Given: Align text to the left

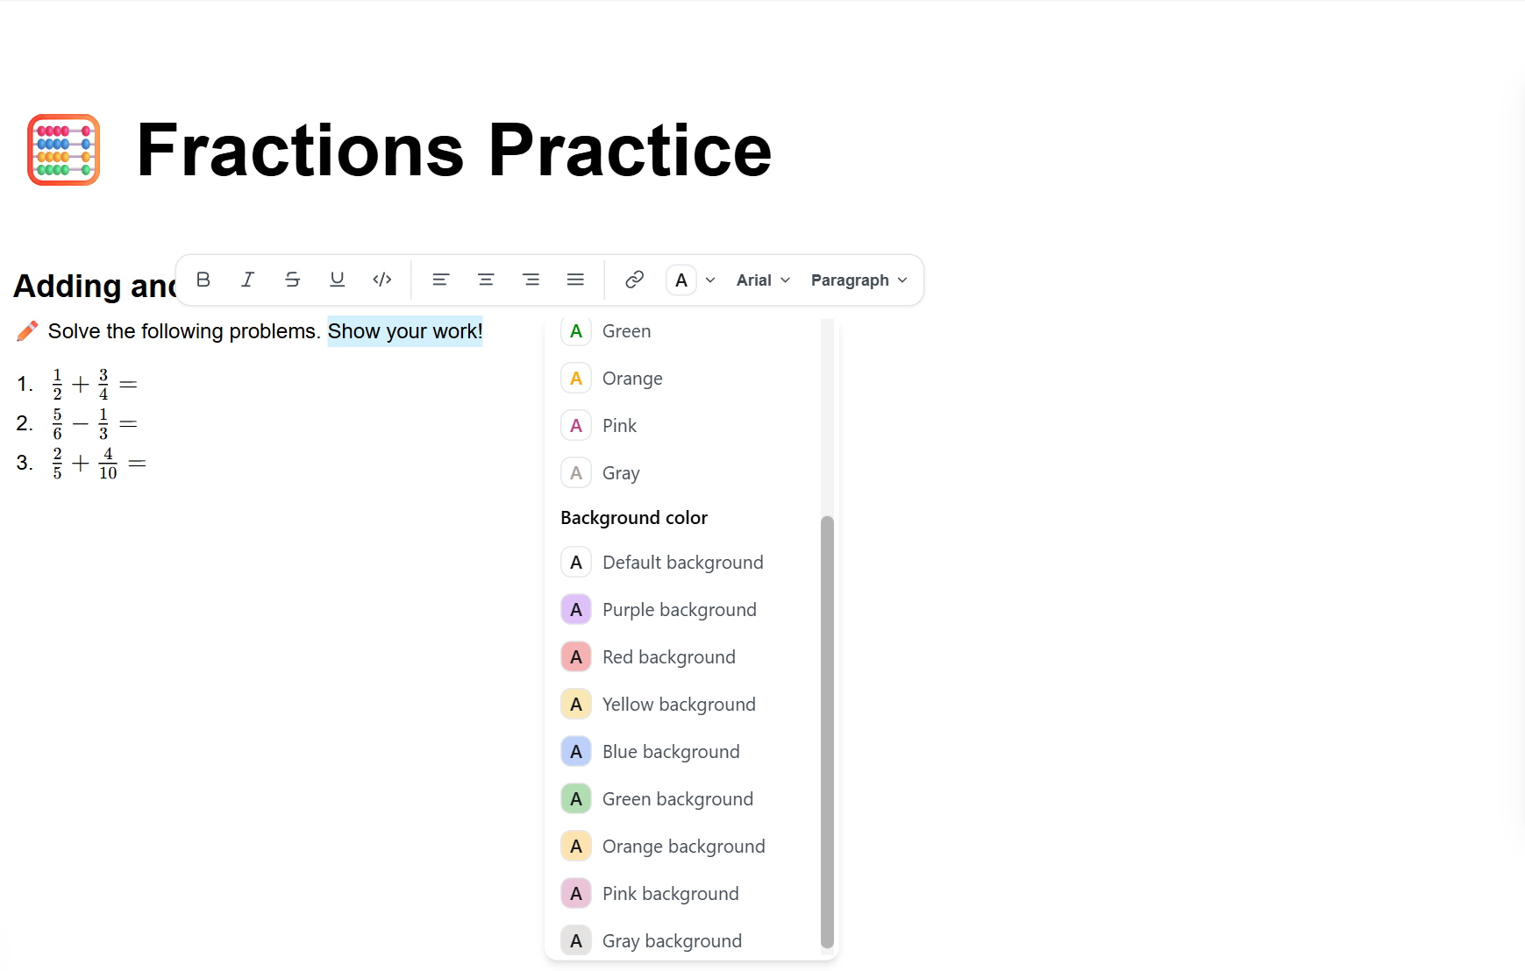Looking at the screenshot, I should [x=441, y=280].
